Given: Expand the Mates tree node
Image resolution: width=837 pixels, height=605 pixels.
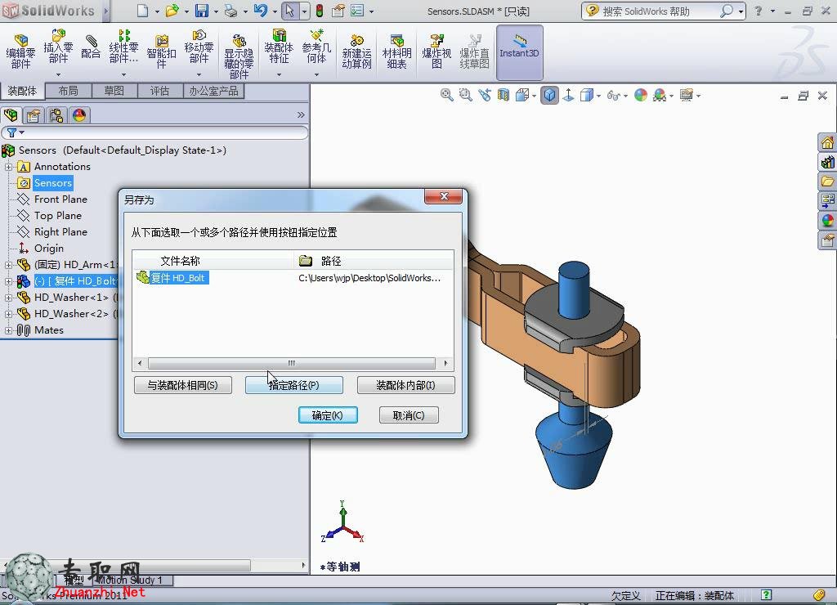Looking at the screenshot, I should point(8,330).
